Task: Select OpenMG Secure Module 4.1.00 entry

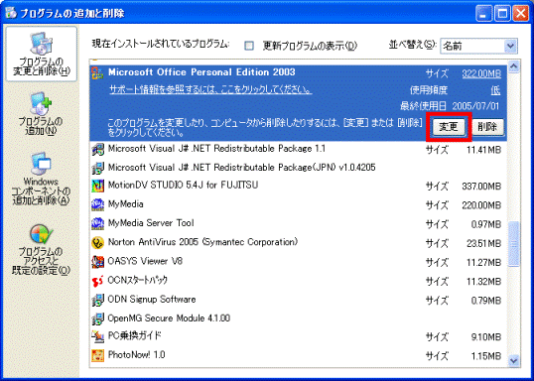Action: tap(169, 318)
